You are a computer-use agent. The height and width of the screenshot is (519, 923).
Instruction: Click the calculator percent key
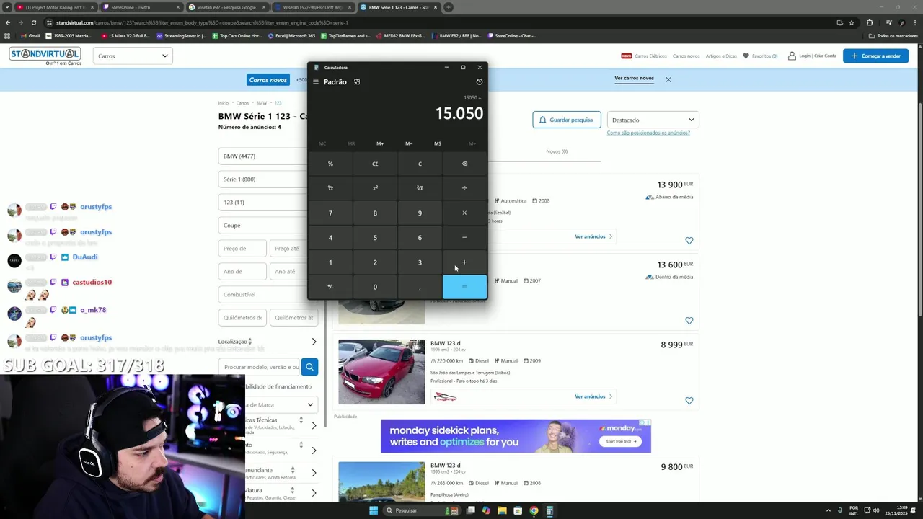[x=330, y=164]
